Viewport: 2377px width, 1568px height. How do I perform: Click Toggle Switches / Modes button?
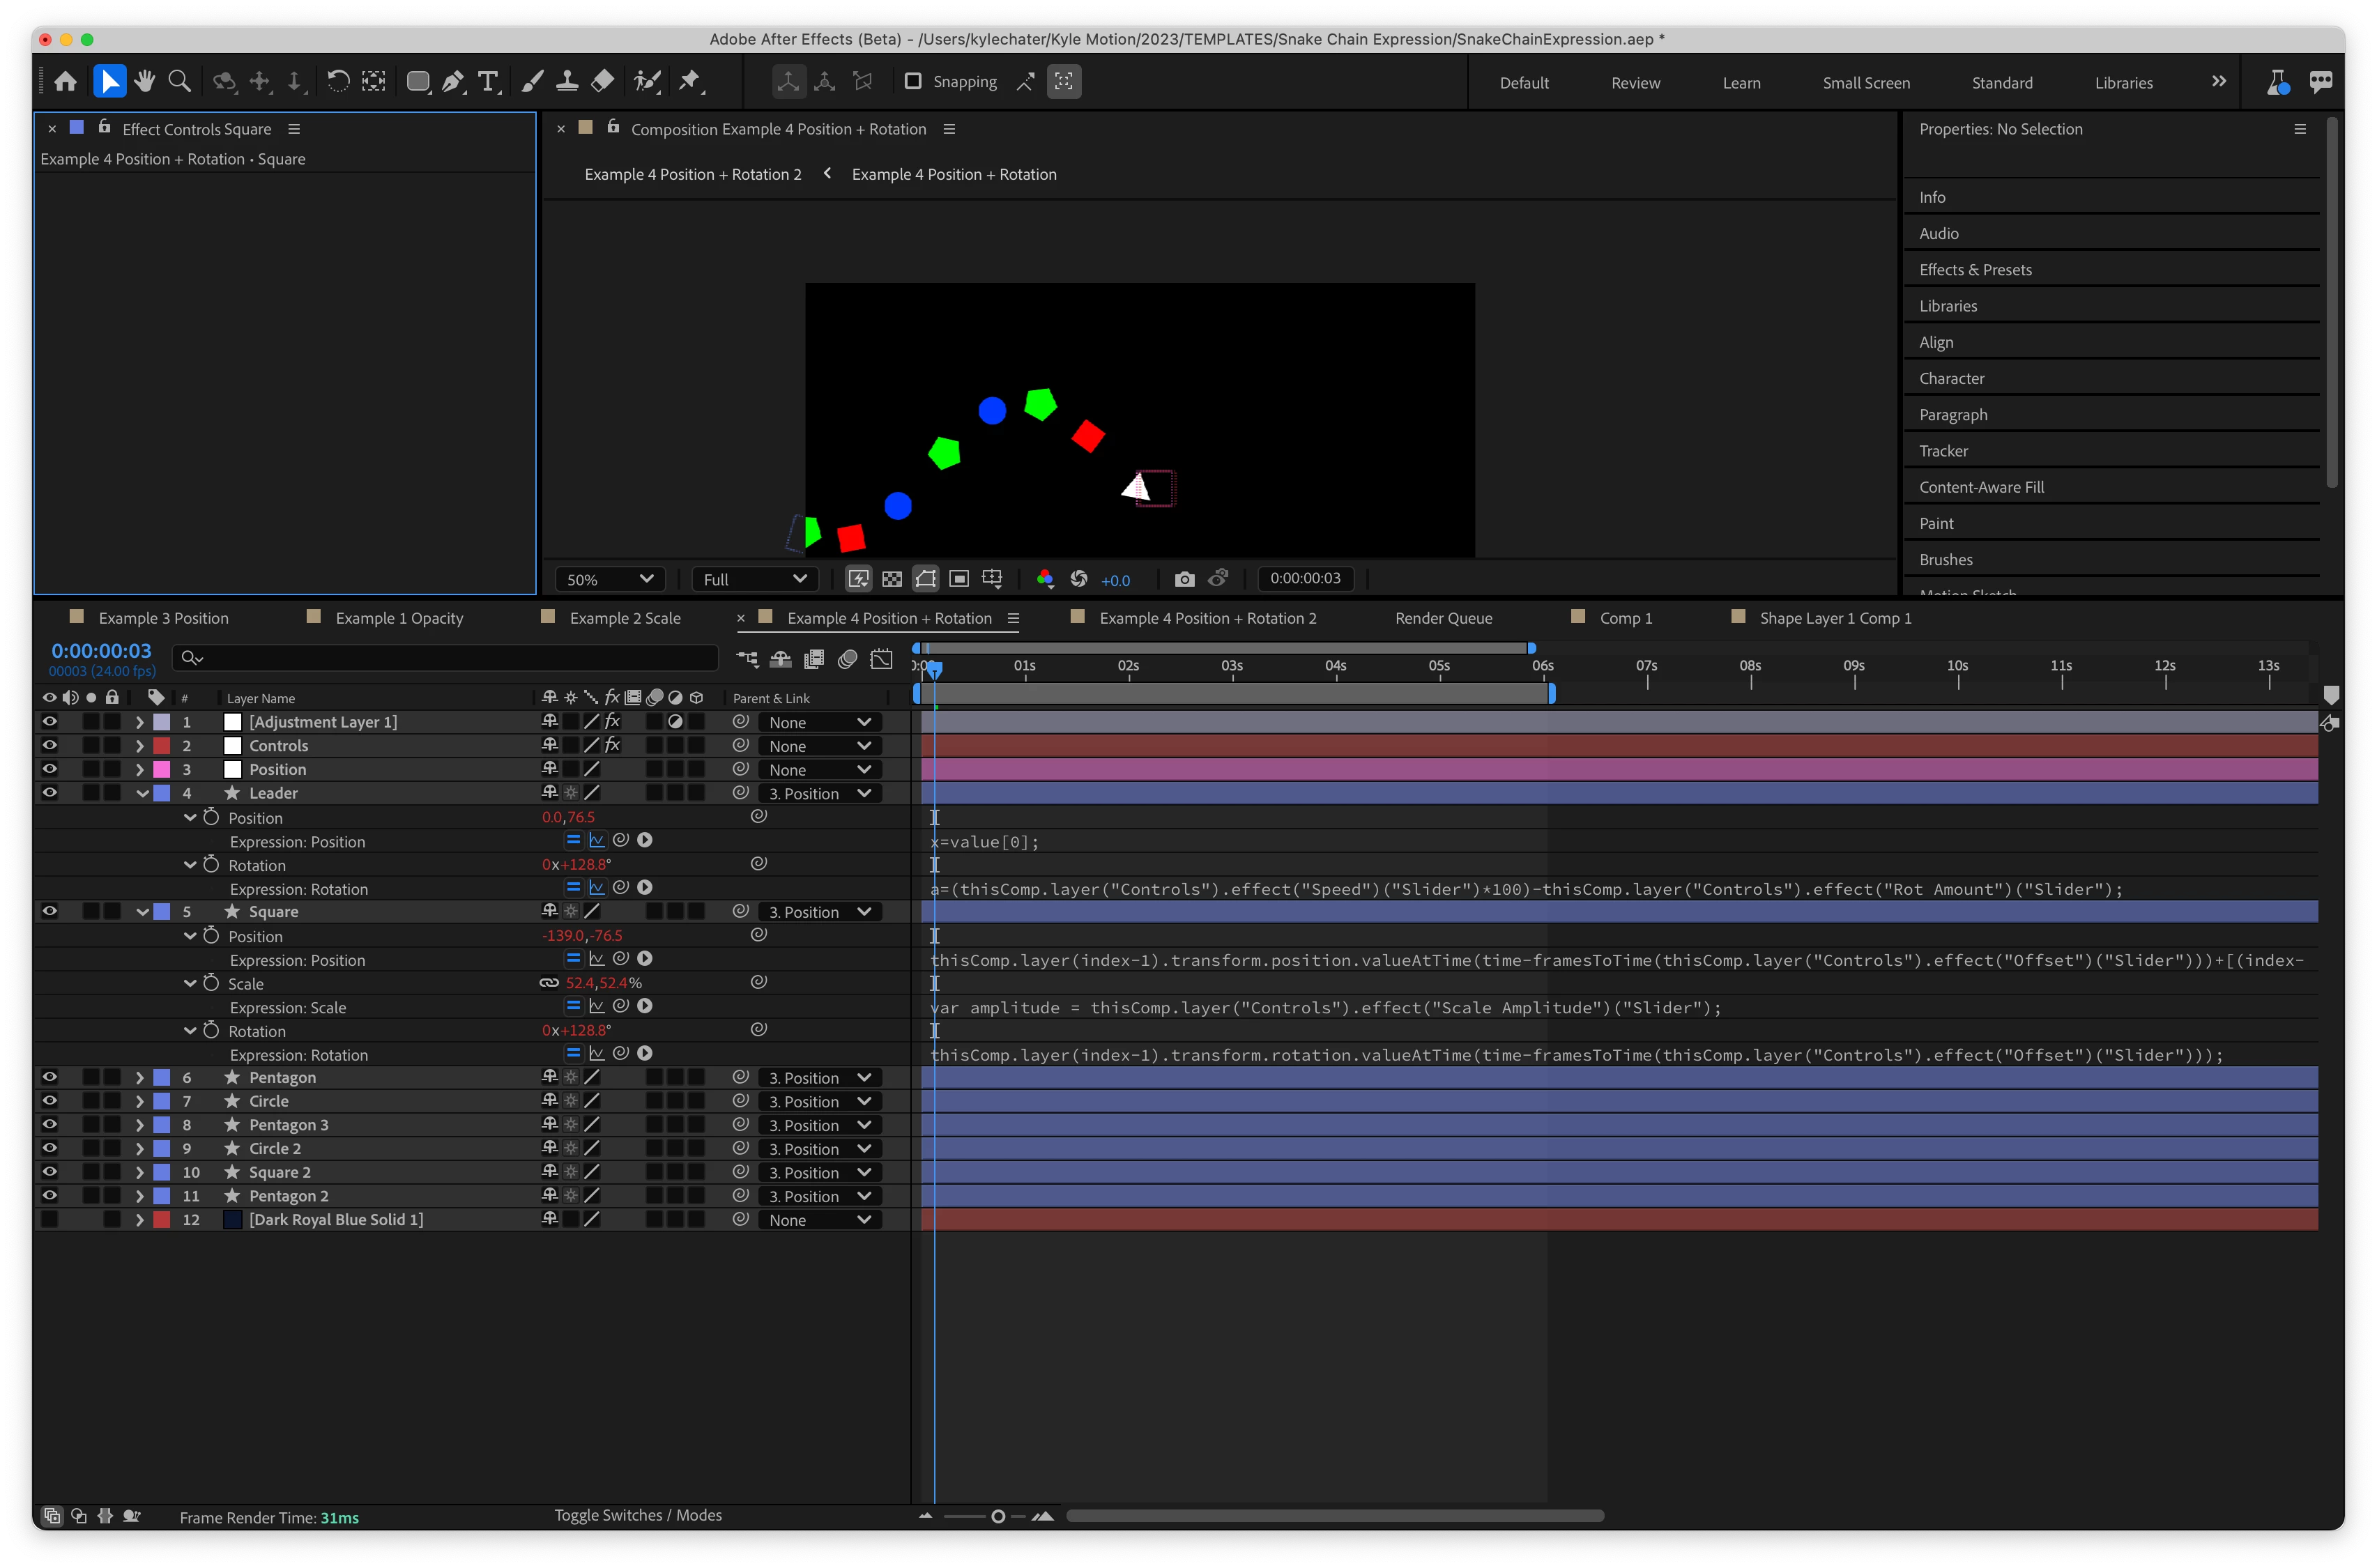pyautogui.click(x=638, y=1515)
